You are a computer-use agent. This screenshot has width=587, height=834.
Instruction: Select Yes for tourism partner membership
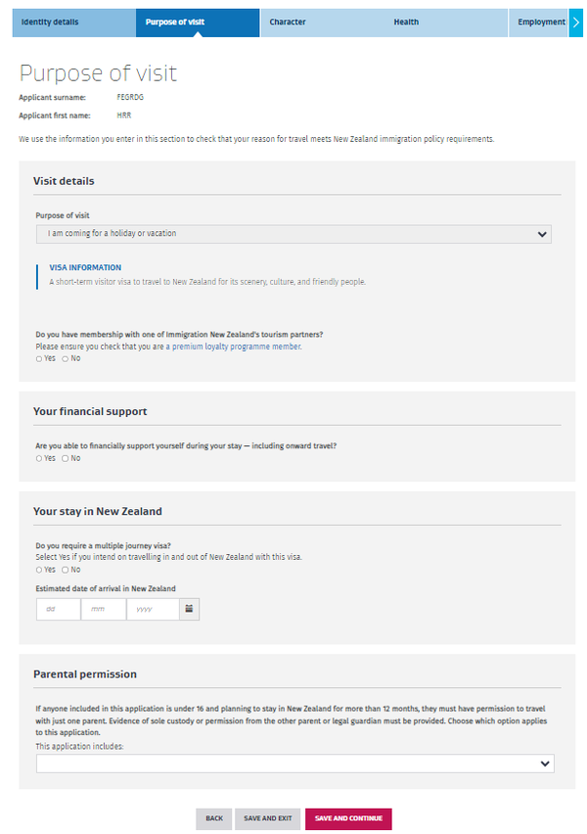[x=39, y=359]
